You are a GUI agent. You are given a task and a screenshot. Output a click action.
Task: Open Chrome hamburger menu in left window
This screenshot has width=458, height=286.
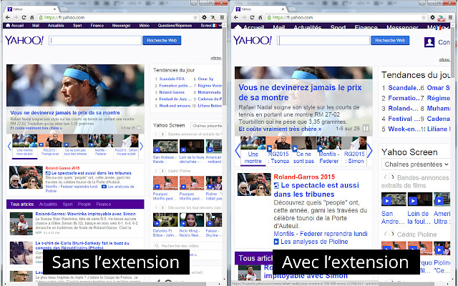tap(222, 17)
